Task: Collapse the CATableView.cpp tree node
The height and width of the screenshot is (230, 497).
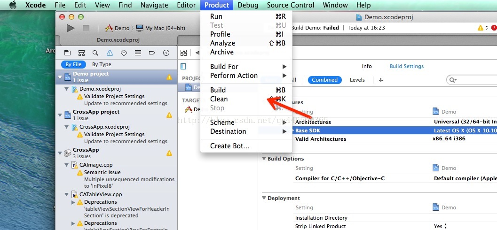Action: (67, 195)
